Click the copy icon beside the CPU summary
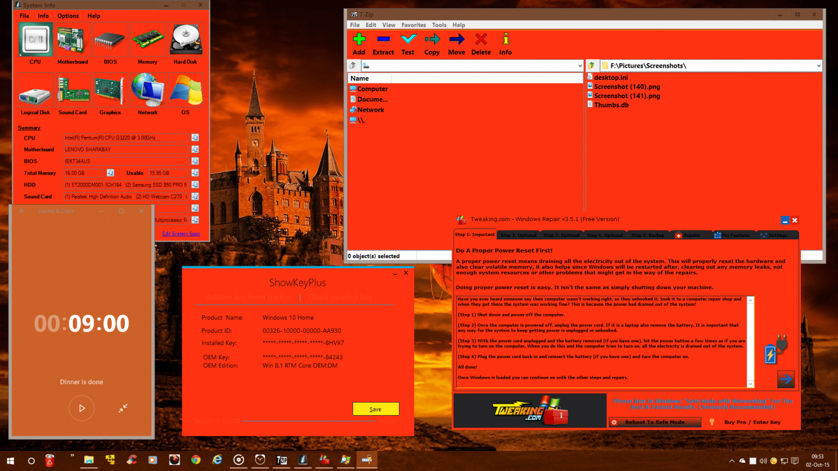Viewport: 838px width, 471px height. click(x=195, y=138)
